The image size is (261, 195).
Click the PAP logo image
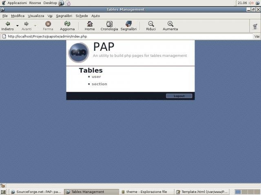click(79, 52)
